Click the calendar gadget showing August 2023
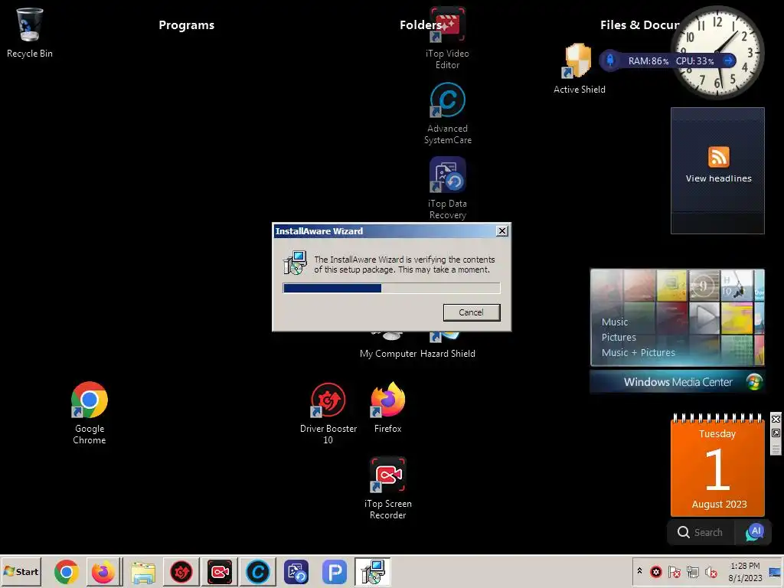Viewport: 784px width, 588px height. [x=717, y=466]
